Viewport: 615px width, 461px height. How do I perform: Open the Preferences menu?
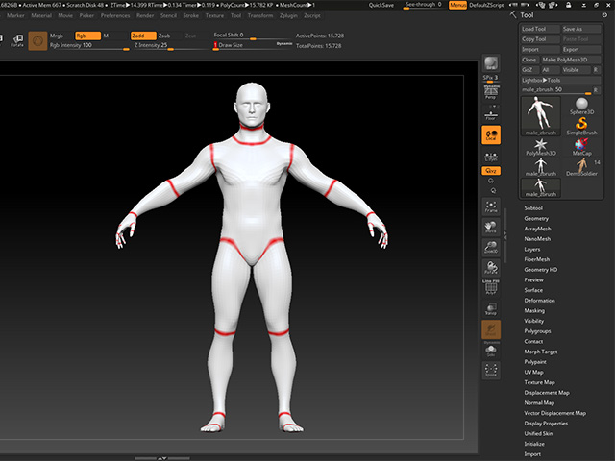tap(115, 15)
